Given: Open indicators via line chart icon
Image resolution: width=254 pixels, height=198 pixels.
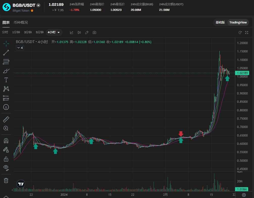Looking at the screenshot, I should [x=72, y=32].
